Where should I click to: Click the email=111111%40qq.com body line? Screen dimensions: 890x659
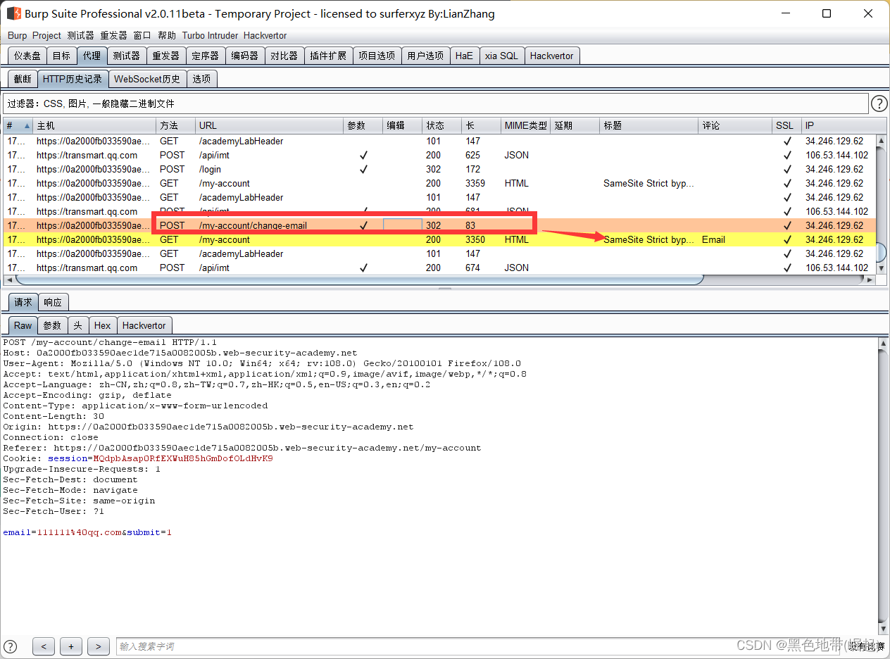coord(87,532)
